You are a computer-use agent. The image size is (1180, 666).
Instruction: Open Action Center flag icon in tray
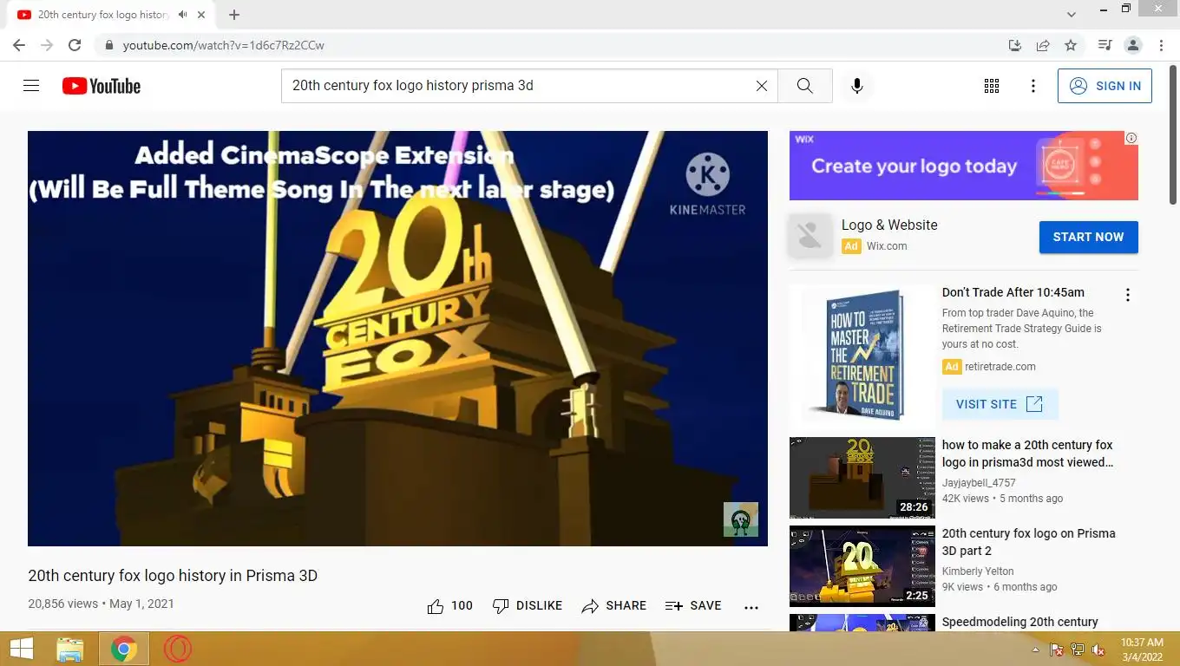1057,650
